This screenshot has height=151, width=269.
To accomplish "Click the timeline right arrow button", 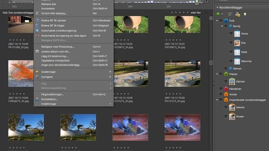I will pos(206,1).
